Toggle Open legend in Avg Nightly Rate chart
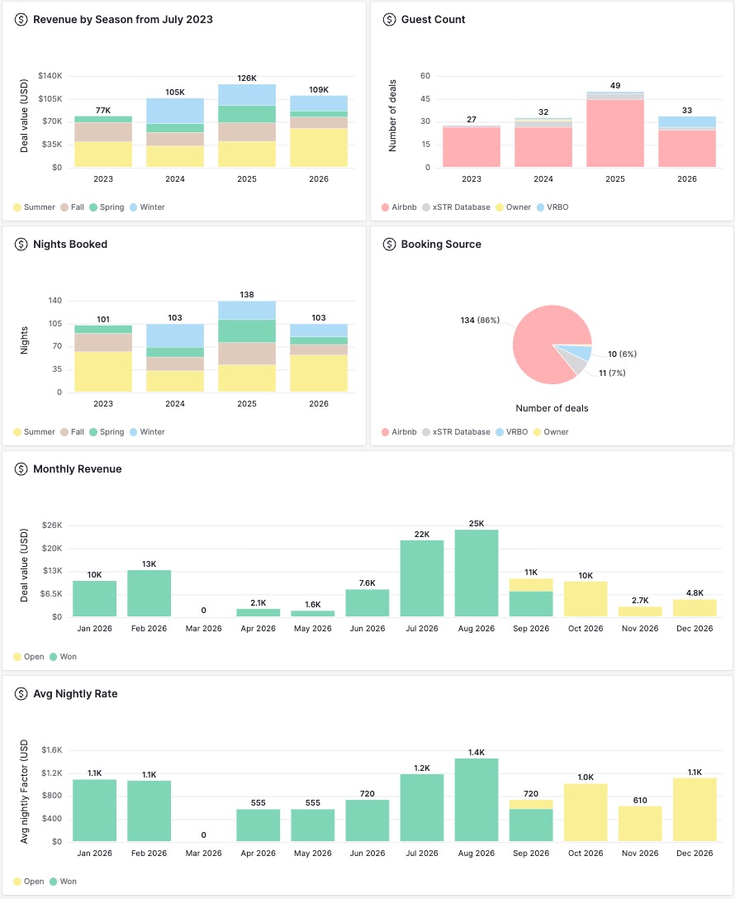Screen dimensions: 735x899 tap(29, 881)
